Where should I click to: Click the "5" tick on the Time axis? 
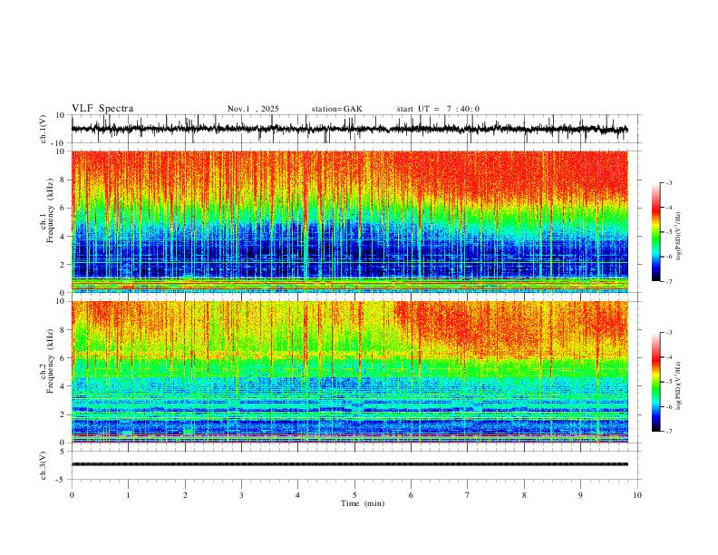tap(354, 495)
